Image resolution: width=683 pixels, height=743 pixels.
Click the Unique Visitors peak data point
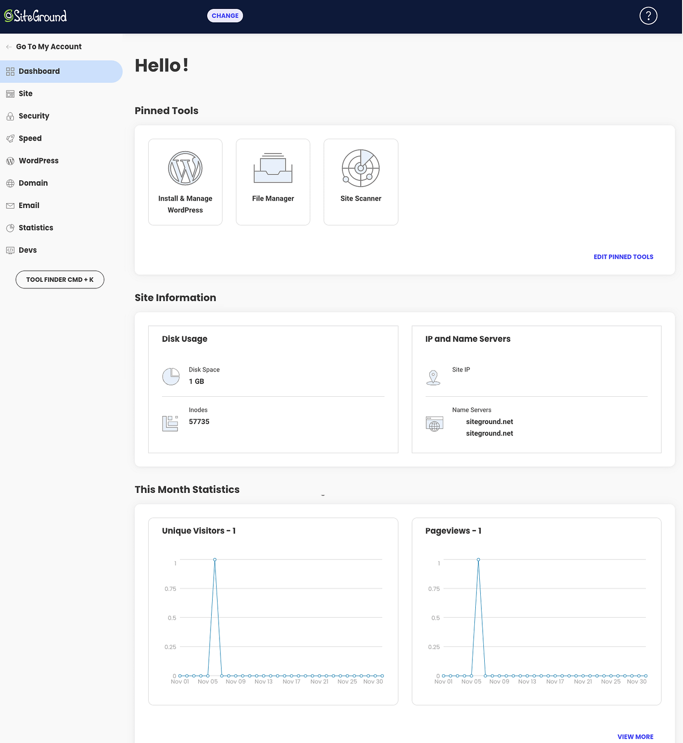click(x=215, y=559)
